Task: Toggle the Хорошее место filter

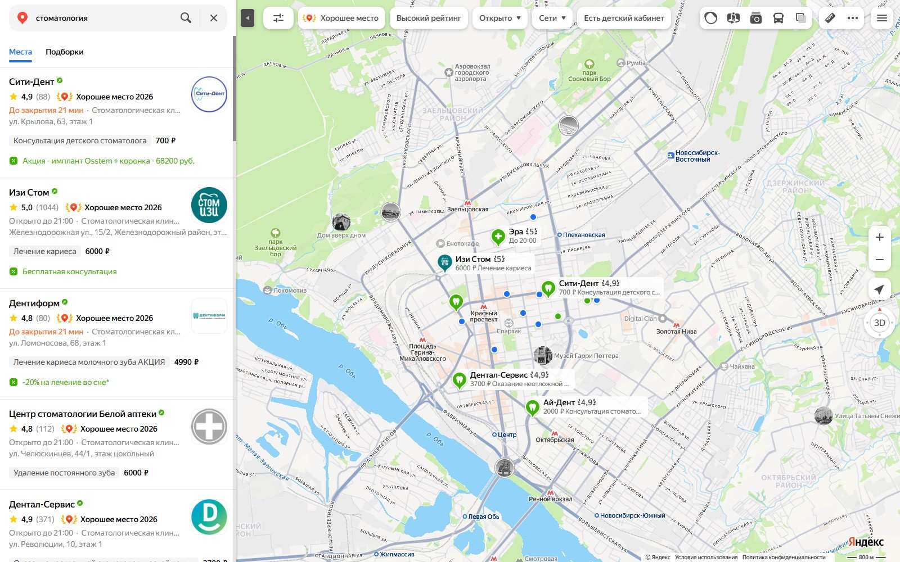Action: click(x=341, y=18)
